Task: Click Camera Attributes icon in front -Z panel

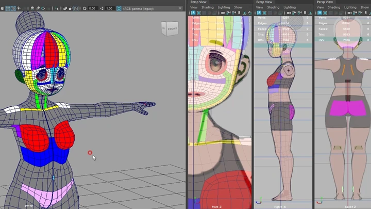Action: click(234, 13)
